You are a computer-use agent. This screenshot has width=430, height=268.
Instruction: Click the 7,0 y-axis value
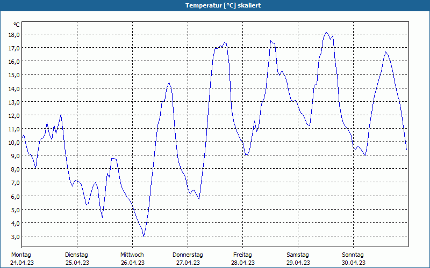(16, 182)
